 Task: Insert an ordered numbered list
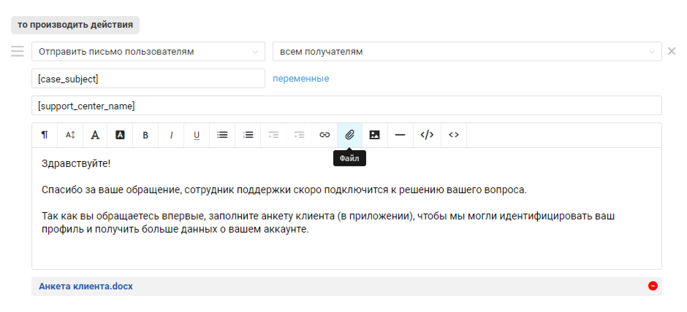pos(248,135)
